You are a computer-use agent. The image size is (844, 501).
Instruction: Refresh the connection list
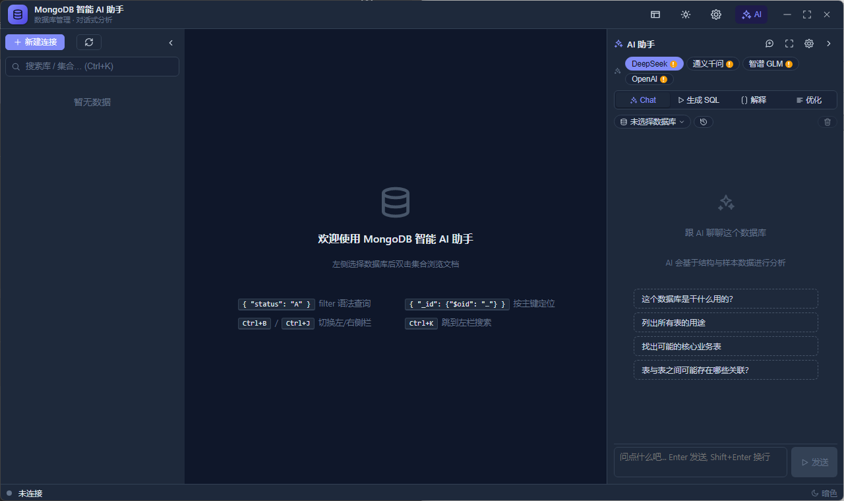coord(89,42)
